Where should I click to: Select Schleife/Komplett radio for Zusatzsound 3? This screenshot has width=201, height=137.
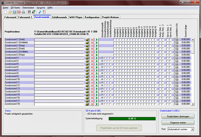(108, 58)
